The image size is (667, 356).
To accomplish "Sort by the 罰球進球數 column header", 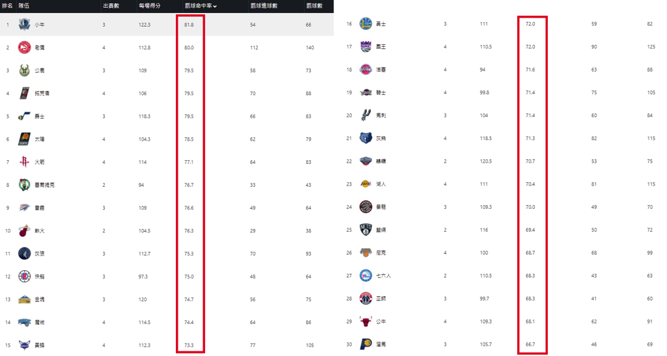I will [x=263, y=6].
